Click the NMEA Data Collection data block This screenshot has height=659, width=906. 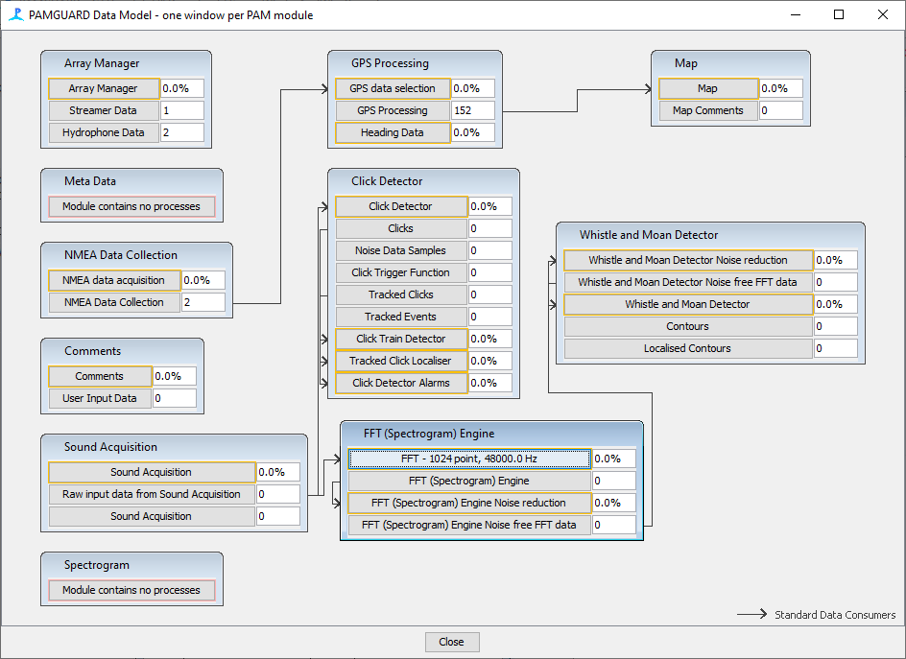click(x=114, y=302)
